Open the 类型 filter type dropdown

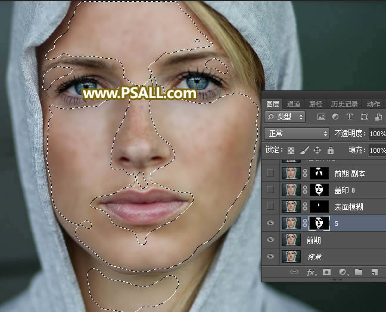pyautogui.click(x=285, y=117)
